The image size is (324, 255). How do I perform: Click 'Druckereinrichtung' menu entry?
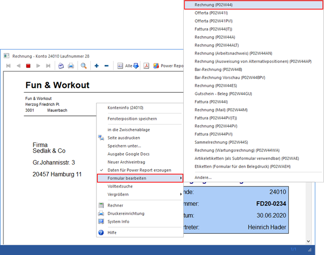click(127, 213)
